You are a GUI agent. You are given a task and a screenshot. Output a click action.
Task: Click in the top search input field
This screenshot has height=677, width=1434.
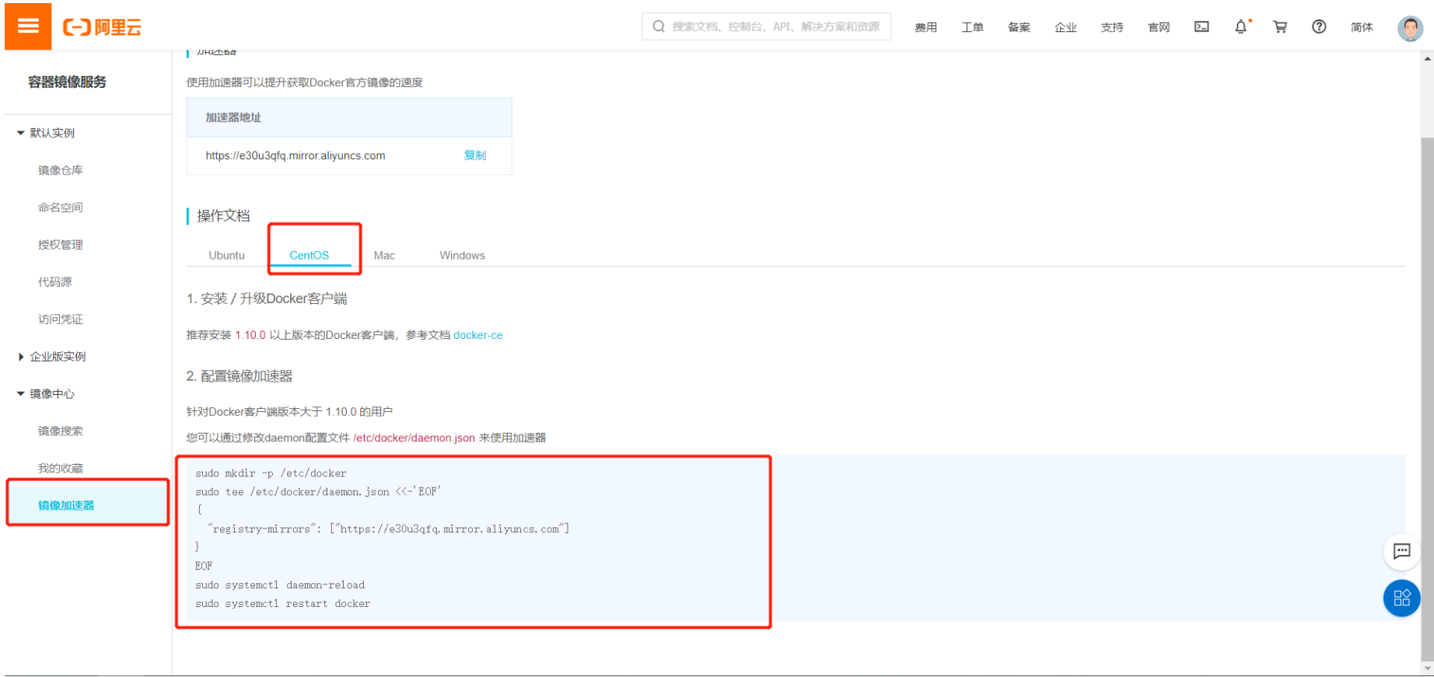point(766,26)
